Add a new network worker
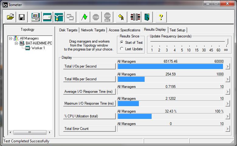The width and height of the screenshot is (237, 146). click(x=59, y=17)
